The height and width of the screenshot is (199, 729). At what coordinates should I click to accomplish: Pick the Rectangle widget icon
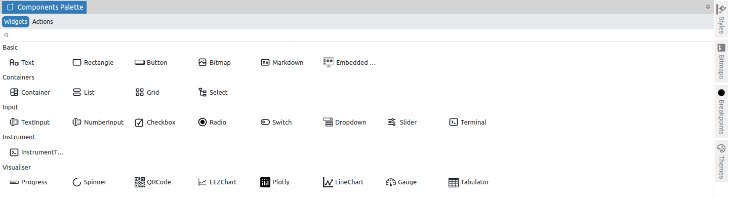77,63
